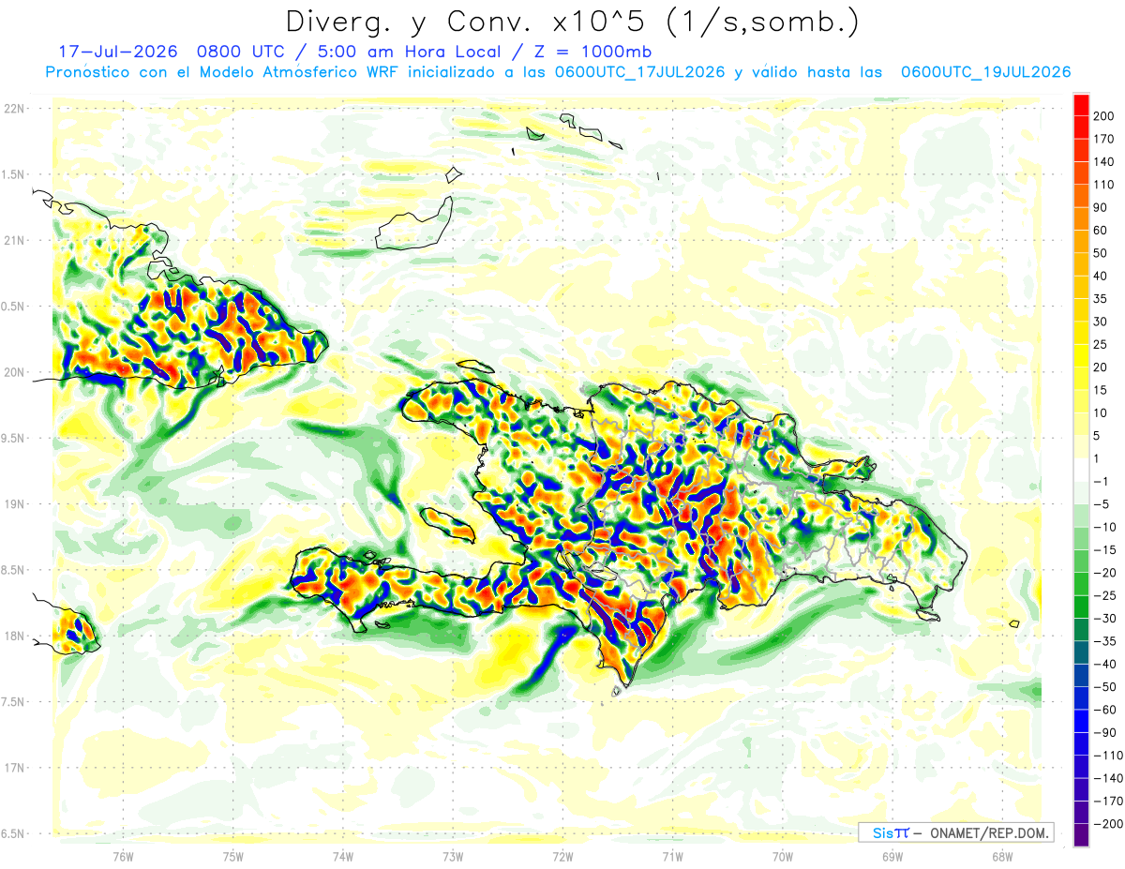This screenshot has width=1125, height=869.
Task: Click the 19N latitude label
Action: (x=15, y=504)
